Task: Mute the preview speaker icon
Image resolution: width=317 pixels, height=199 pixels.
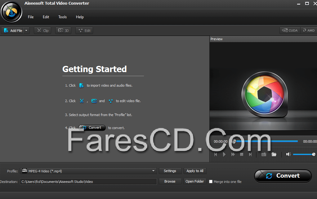Action: pos(288,154)
